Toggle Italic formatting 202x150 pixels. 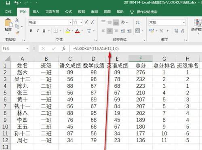click(x=38, y=31)
